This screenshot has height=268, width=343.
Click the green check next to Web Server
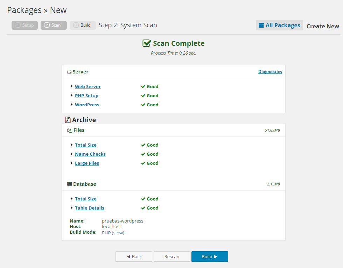(143, 86)
